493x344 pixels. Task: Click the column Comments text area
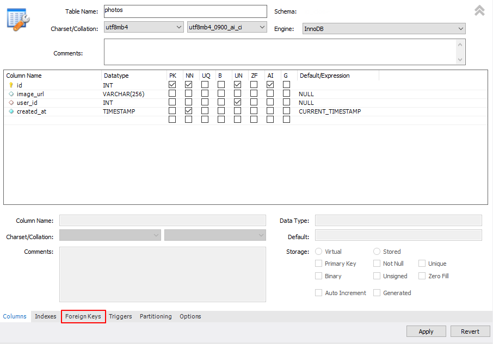point(163,274)
